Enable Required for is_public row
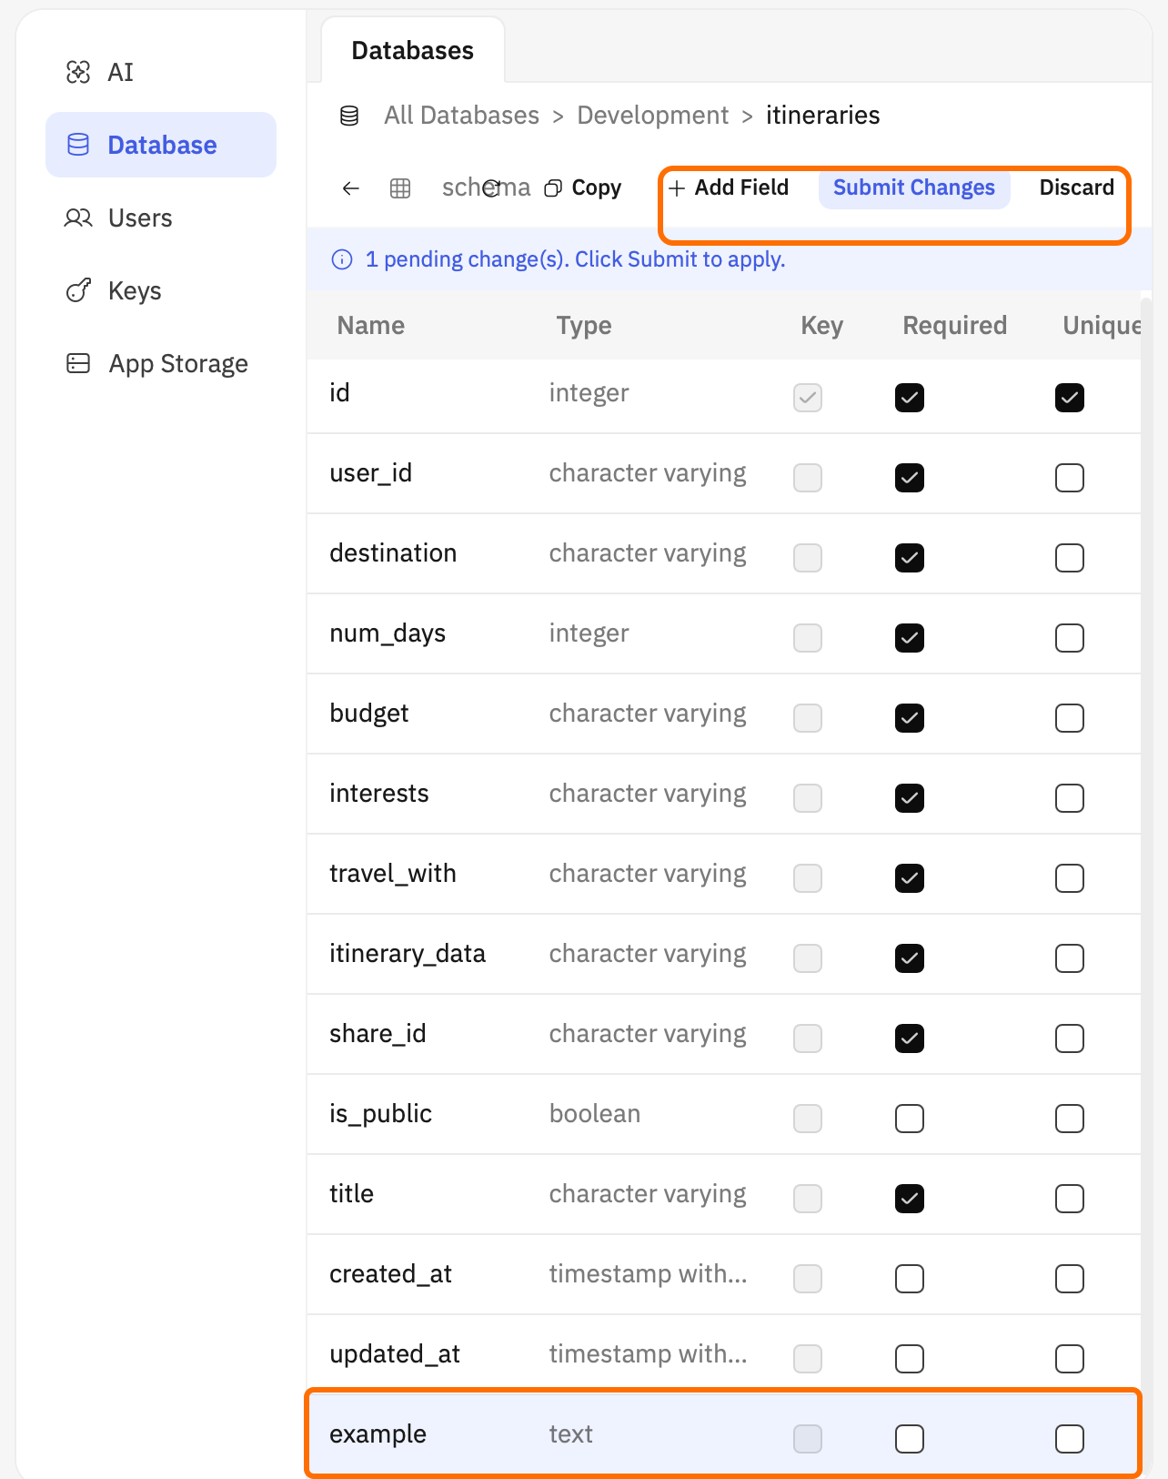 (910, 1119)
